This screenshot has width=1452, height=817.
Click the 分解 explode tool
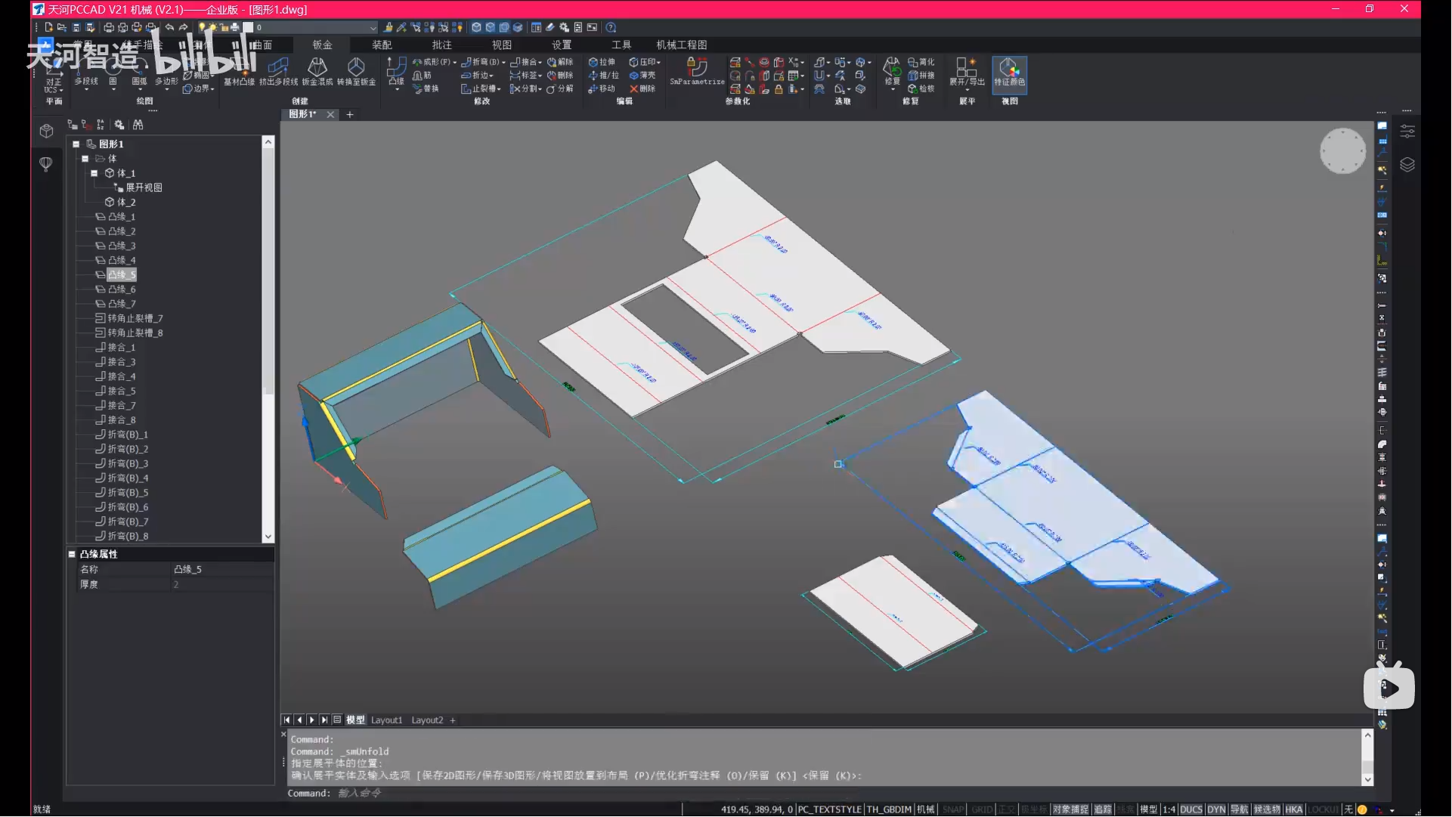point(560,88)
